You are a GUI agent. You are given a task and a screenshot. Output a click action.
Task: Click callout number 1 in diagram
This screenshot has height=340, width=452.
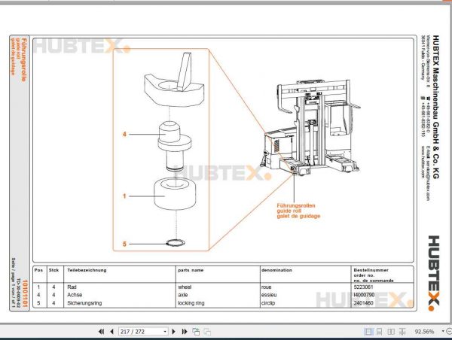pos(124,196)
